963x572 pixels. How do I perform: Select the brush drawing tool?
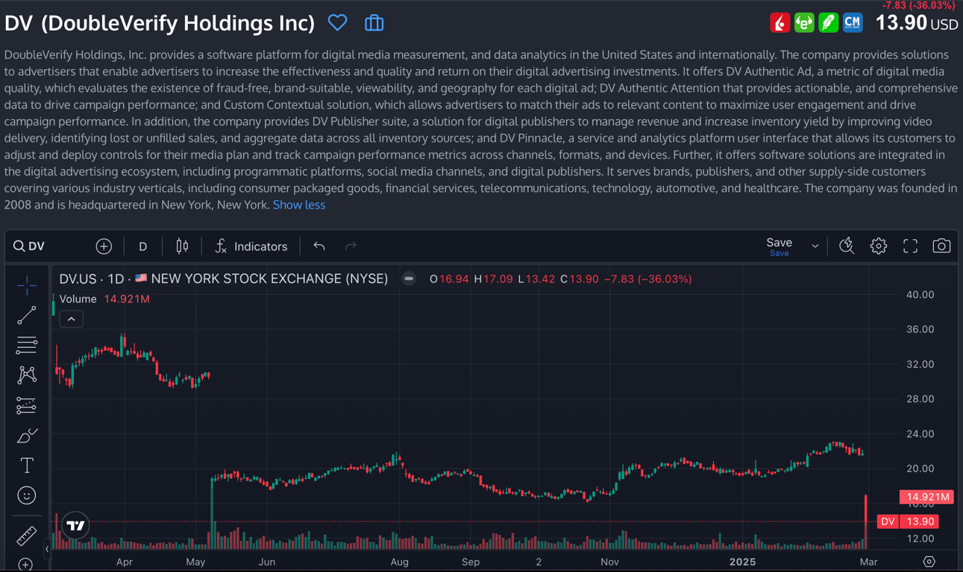27,436
